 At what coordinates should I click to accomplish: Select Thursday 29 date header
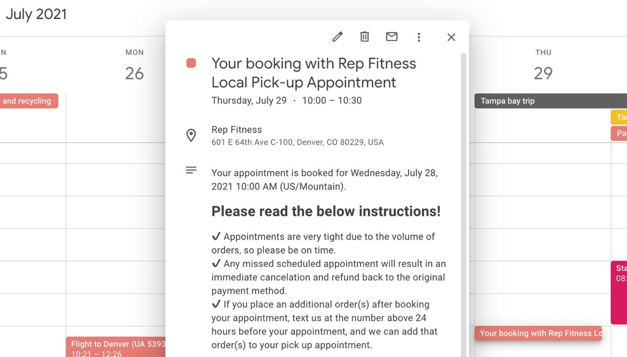tap(543, 73)
